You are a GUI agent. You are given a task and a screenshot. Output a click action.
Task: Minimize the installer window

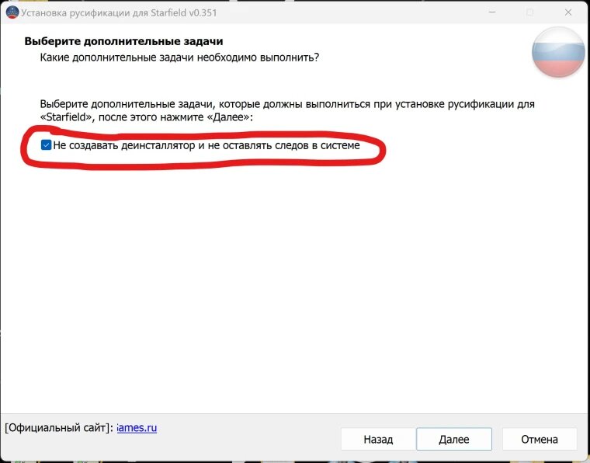pyautogui.click(x=491, y=12)
